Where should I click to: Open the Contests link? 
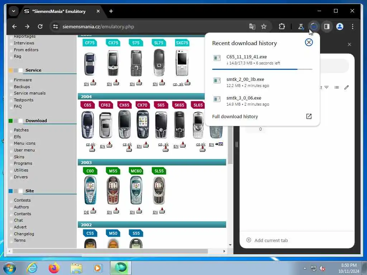click(22, 200)
